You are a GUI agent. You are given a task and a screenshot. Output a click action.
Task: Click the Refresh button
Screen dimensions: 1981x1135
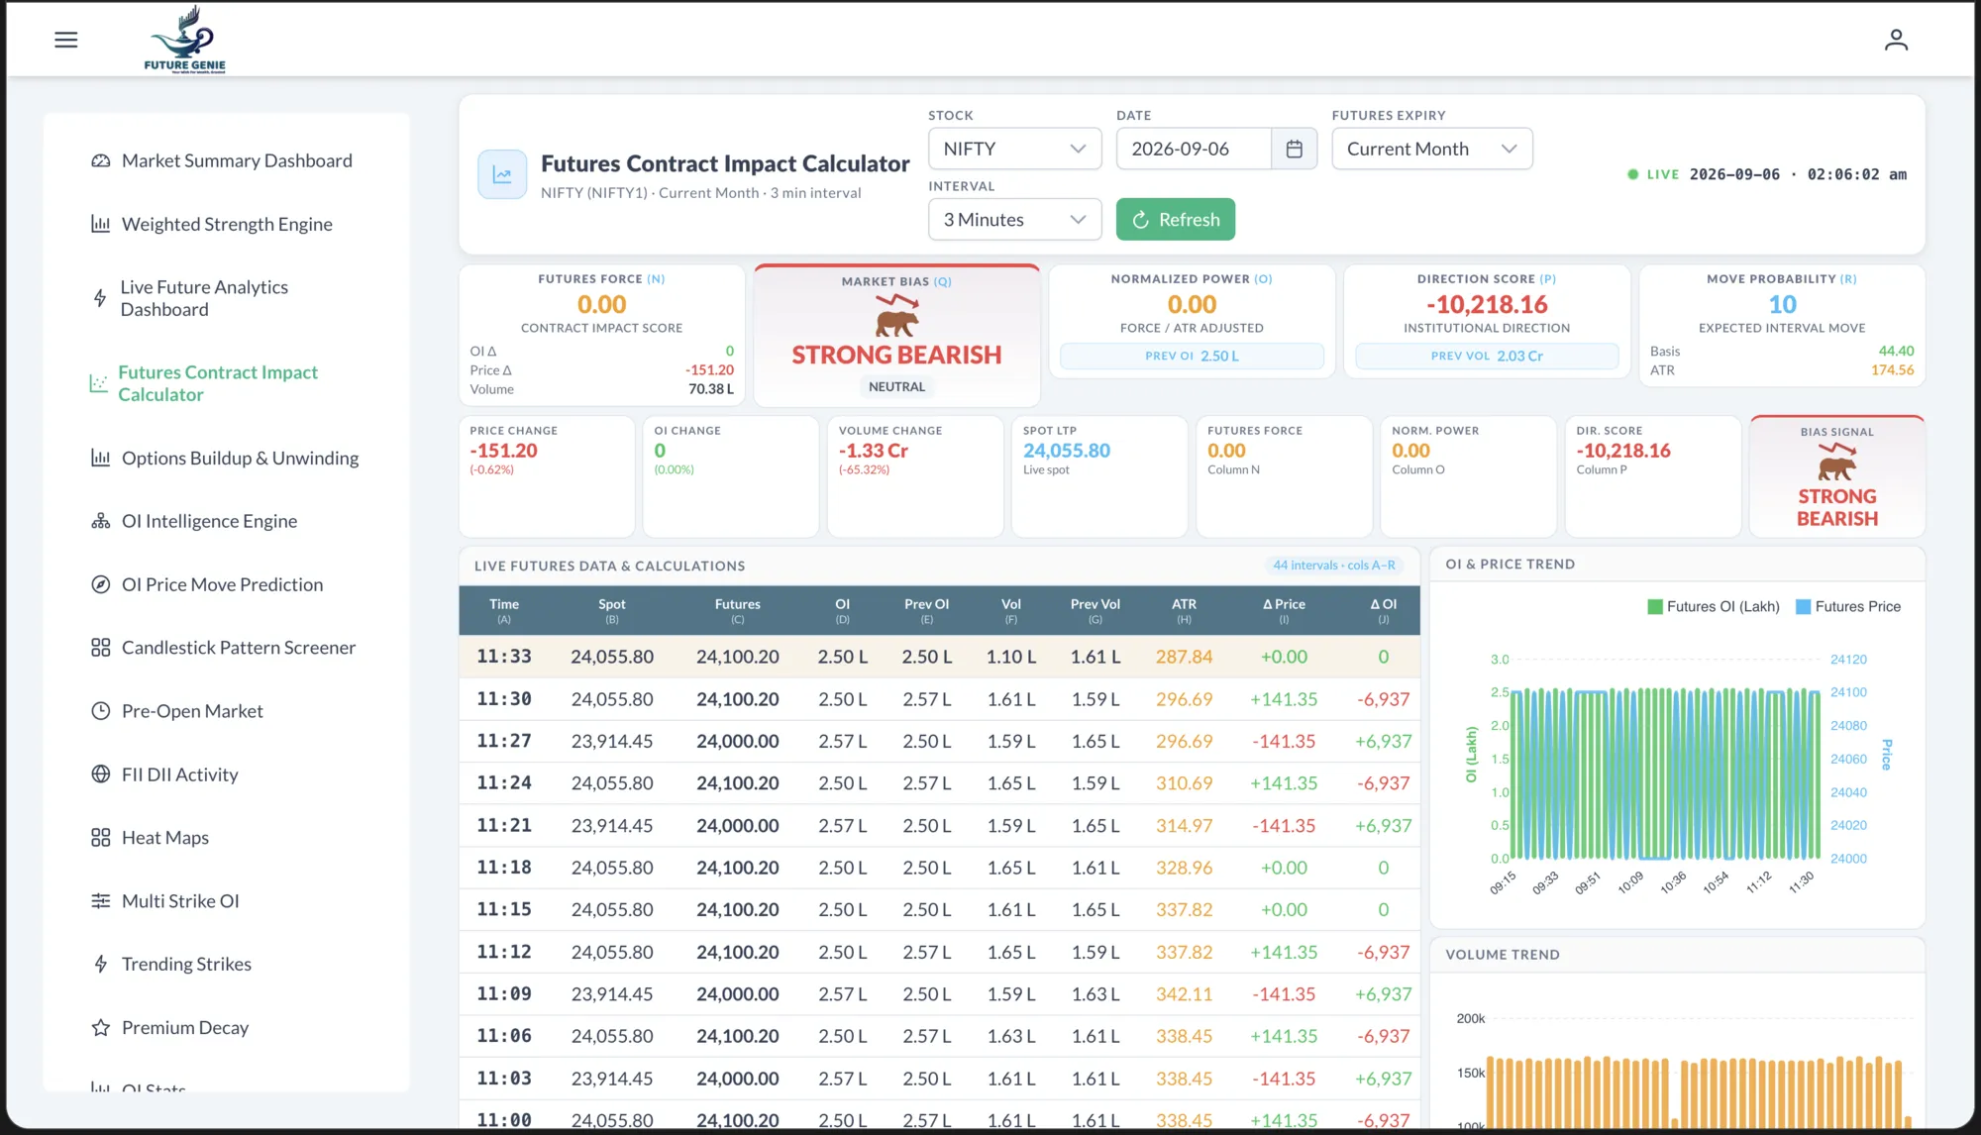[x=1175, y=219]
